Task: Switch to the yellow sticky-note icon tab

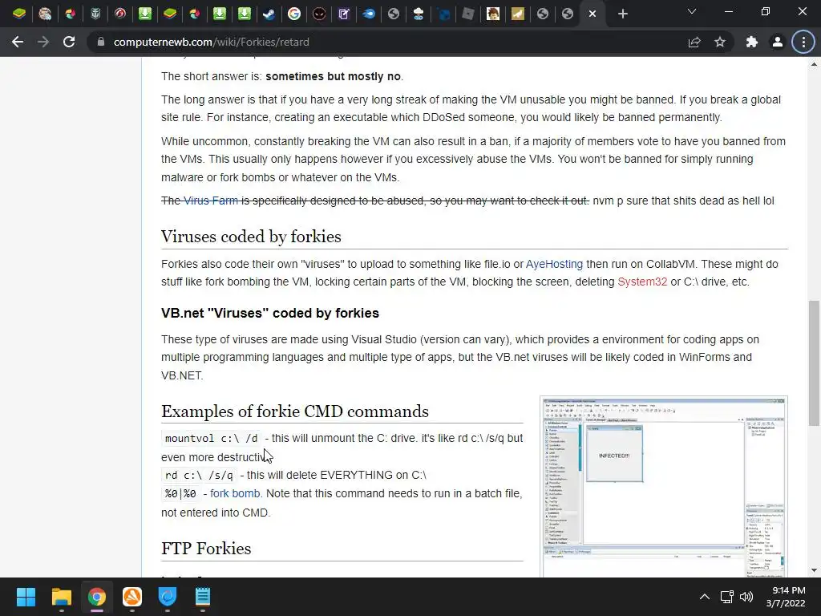Action: 518,14
